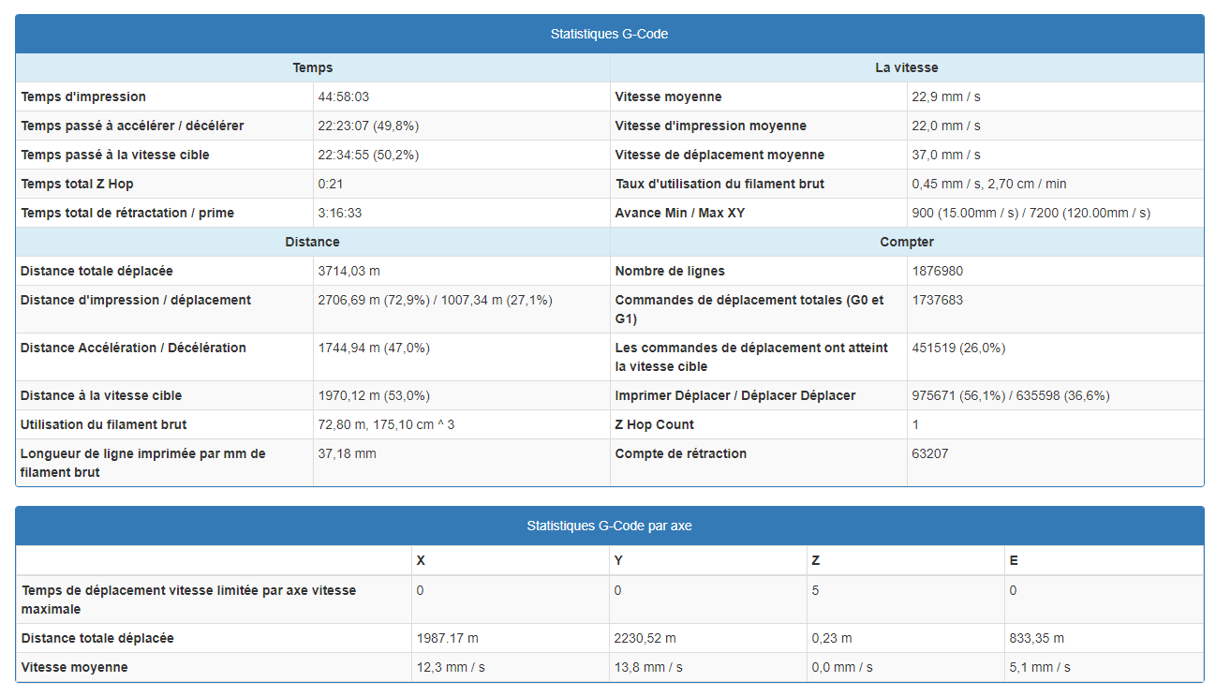Click the X column header in axis table

(x=421, y=560)
